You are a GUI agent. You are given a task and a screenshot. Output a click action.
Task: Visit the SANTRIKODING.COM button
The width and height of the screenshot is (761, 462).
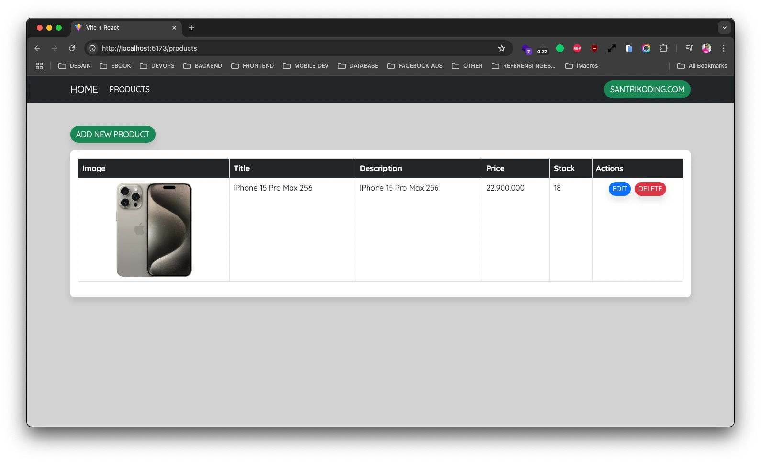click(647, 89)
